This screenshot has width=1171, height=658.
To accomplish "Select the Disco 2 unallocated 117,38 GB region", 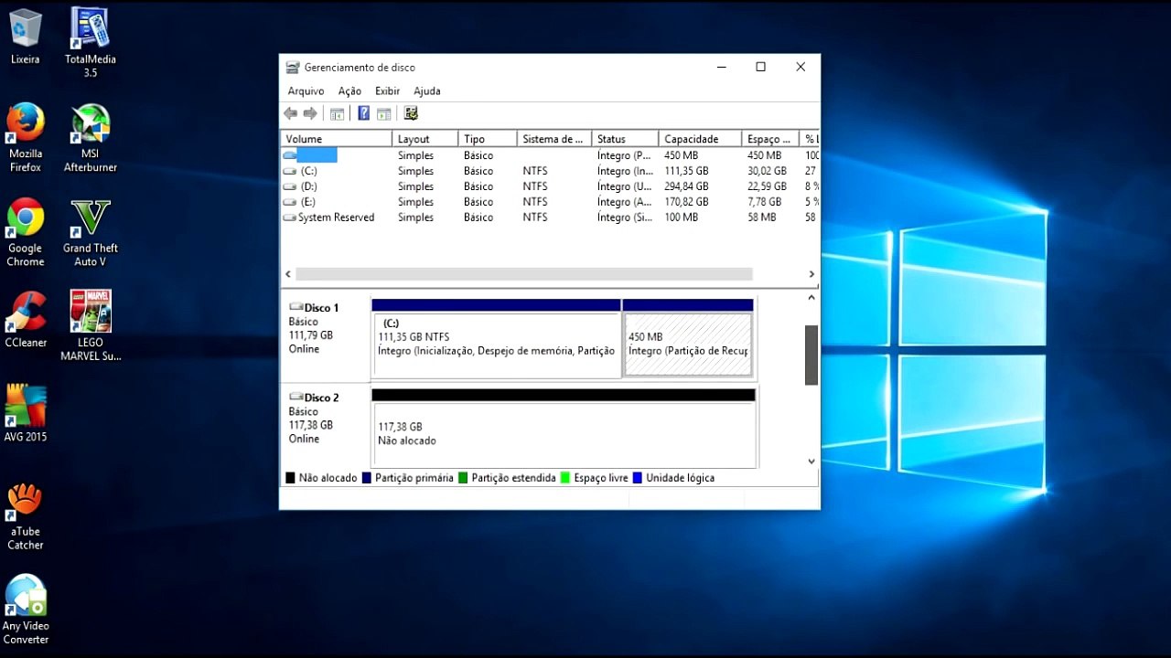I will pos(563,434).
